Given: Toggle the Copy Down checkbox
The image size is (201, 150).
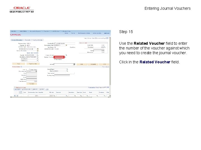Looking at the screenshot, I should (x=30, y=69).
